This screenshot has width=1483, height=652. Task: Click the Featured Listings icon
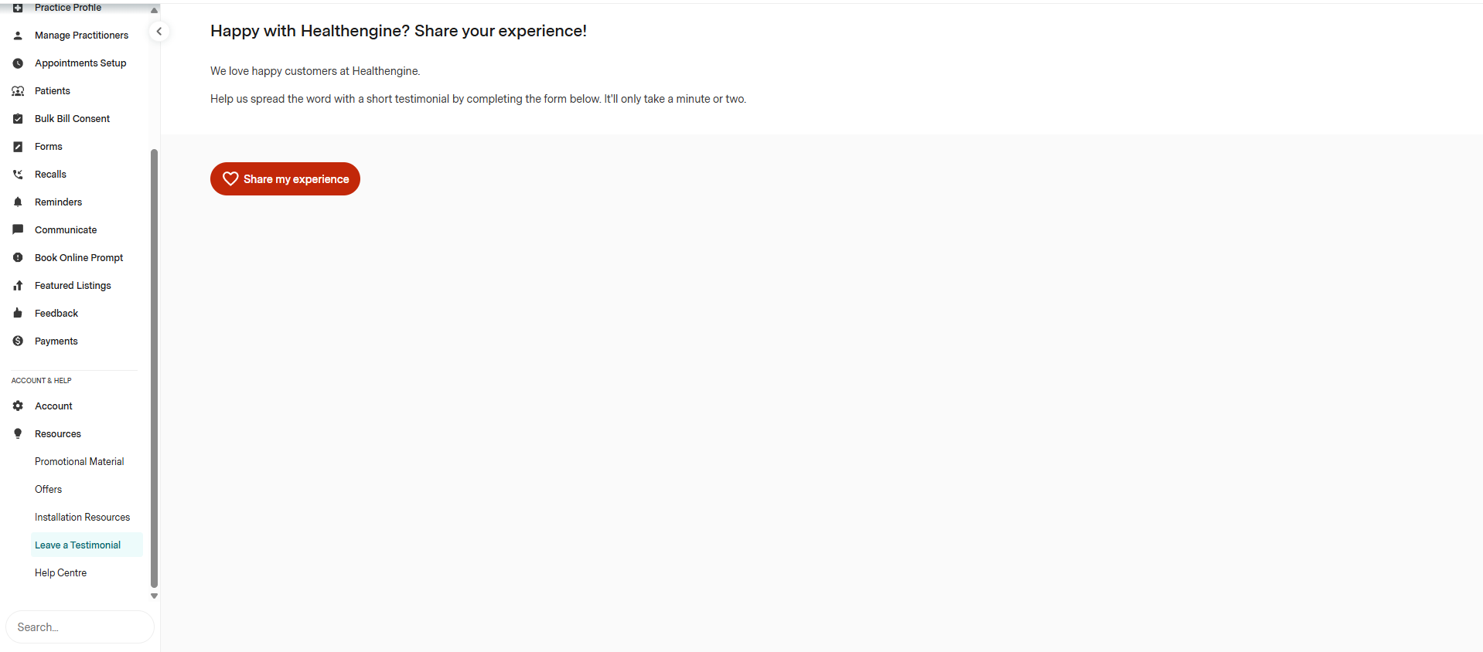coord(18,286)
